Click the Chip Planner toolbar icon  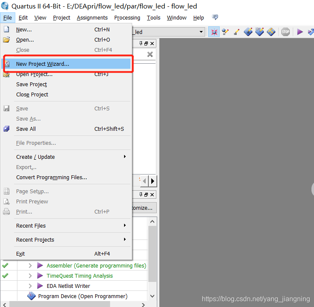click(248, 32)
